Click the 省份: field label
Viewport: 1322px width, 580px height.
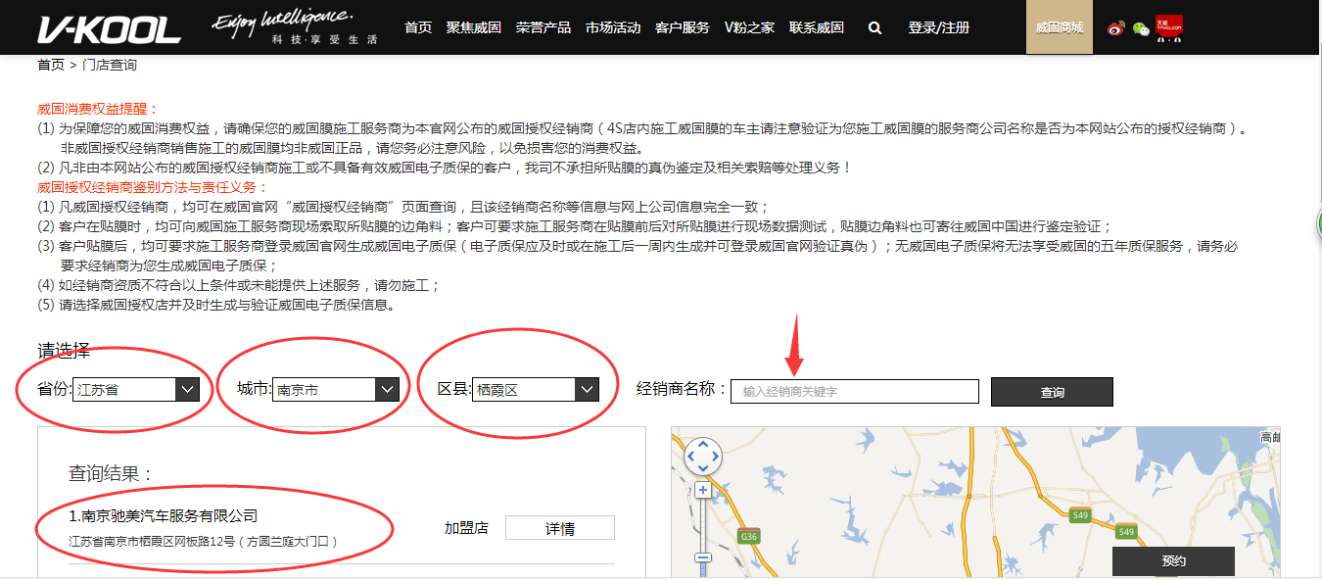pos(55,389)
